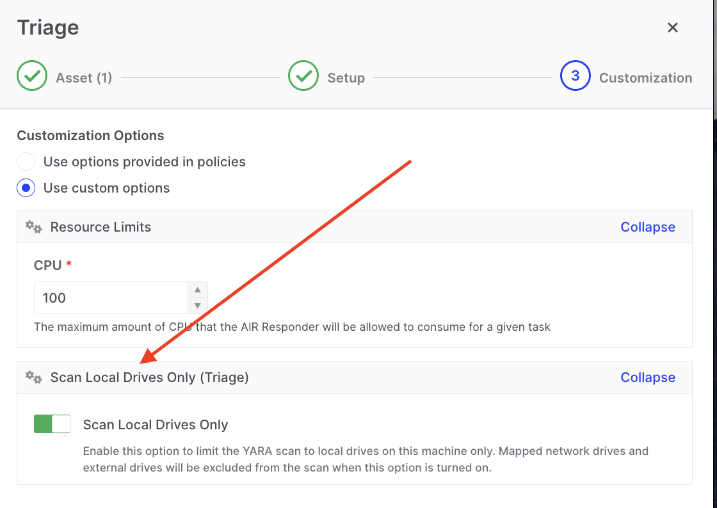Go to the Setup step label
This screenshot has width=717, height=508.
point(346,78)
